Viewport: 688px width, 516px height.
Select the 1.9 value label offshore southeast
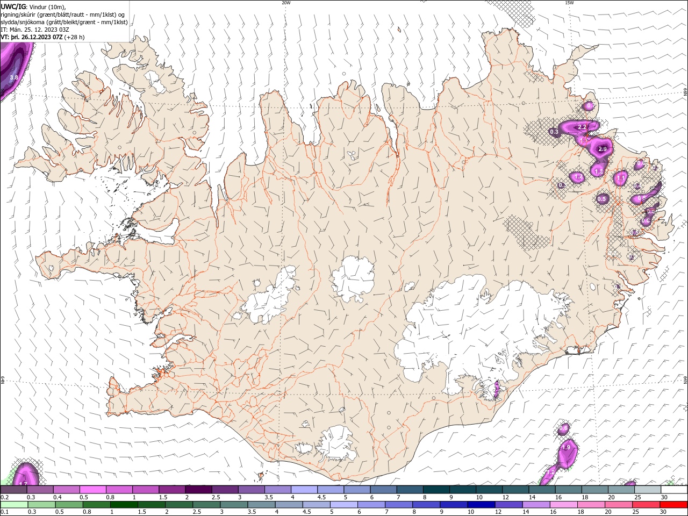point(566,447)
